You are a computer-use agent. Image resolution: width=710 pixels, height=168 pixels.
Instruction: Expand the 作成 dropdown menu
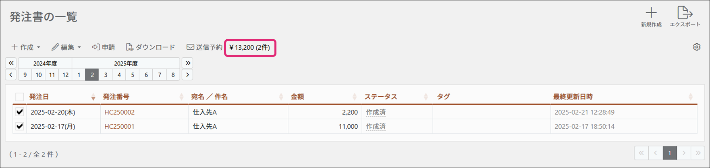click(x=26, y=47)
